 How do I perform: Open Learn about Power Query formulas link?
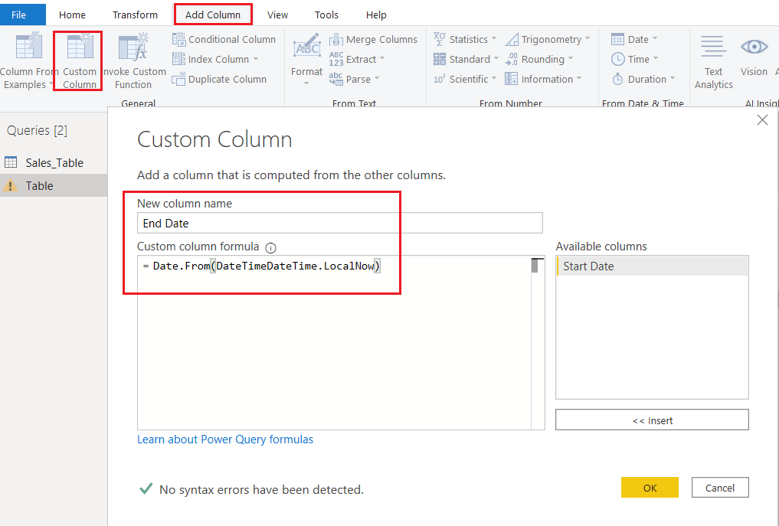click(x=224, y=439)
